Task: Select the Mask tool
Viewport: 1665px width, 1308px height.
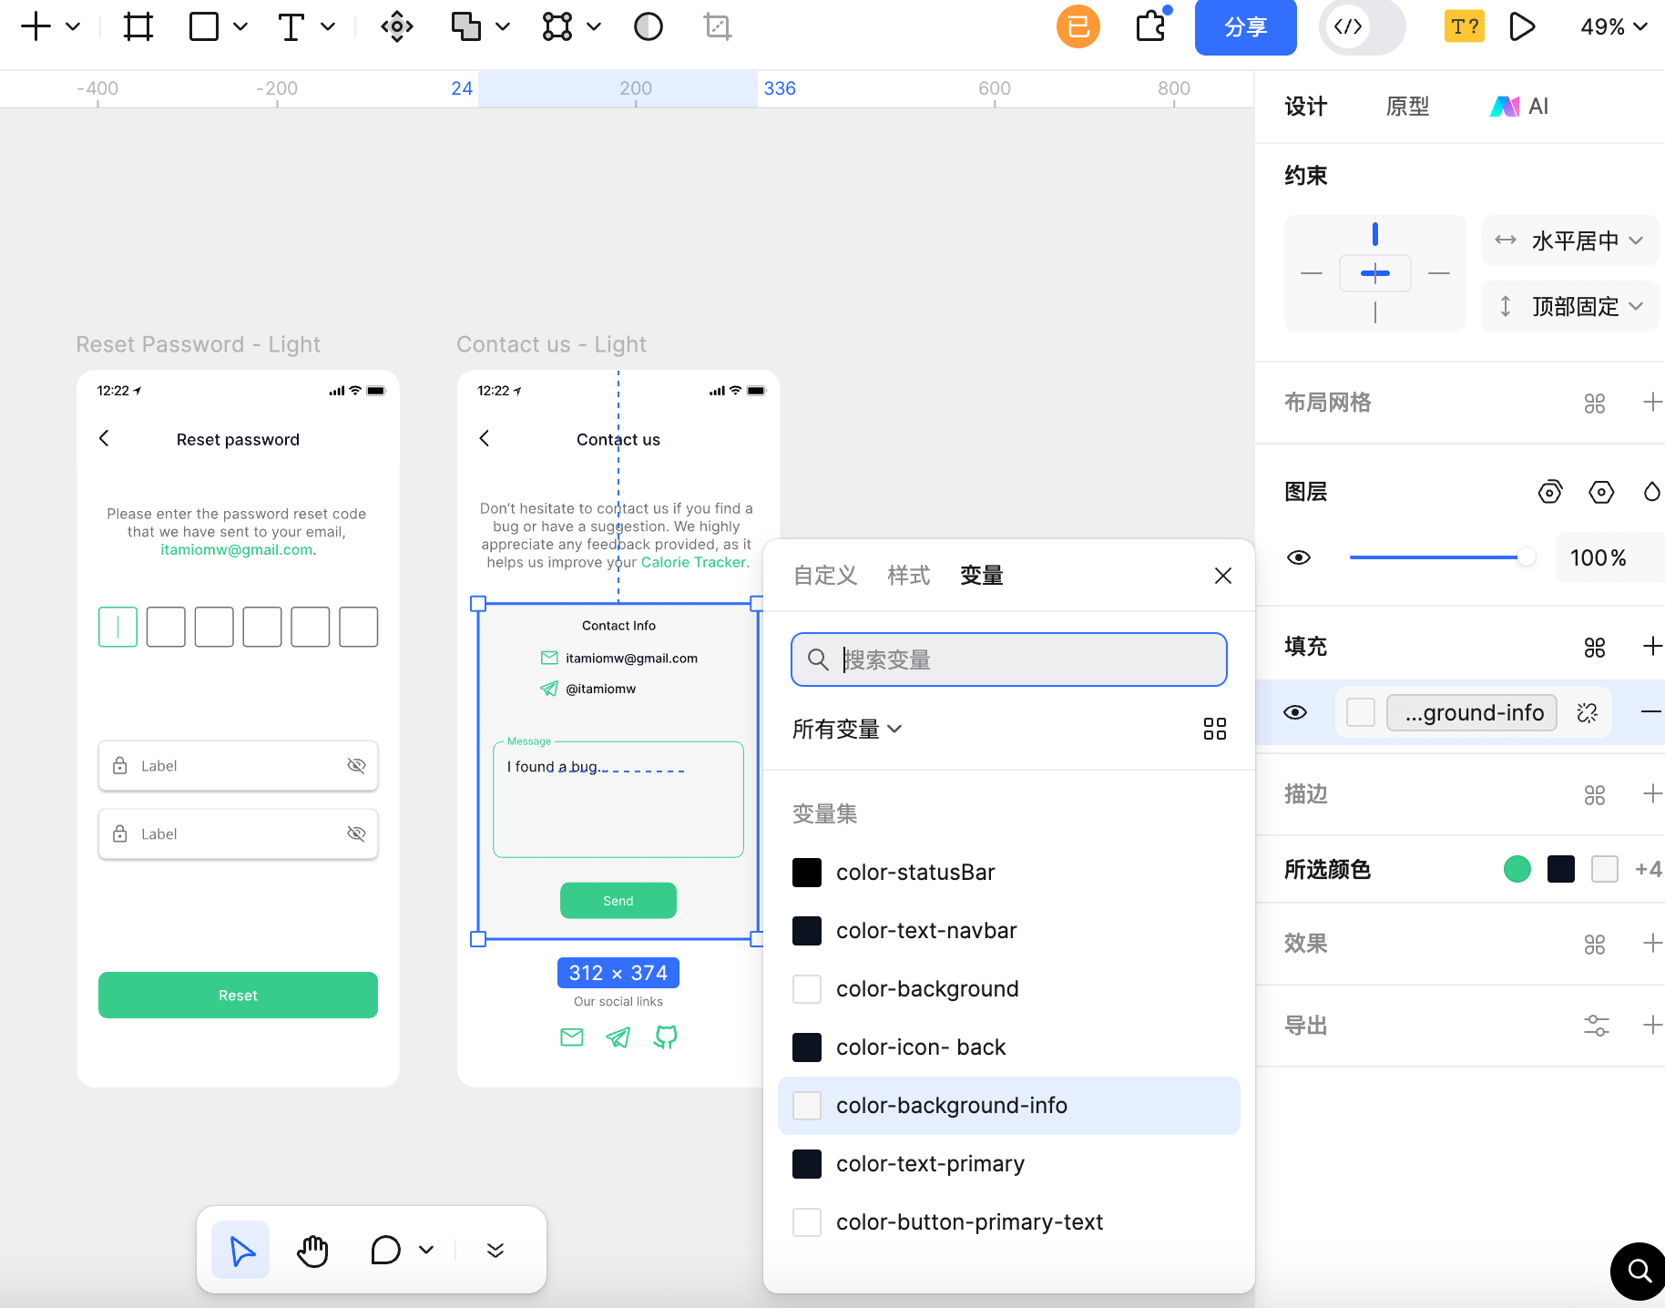Action: tap(648, 26)
